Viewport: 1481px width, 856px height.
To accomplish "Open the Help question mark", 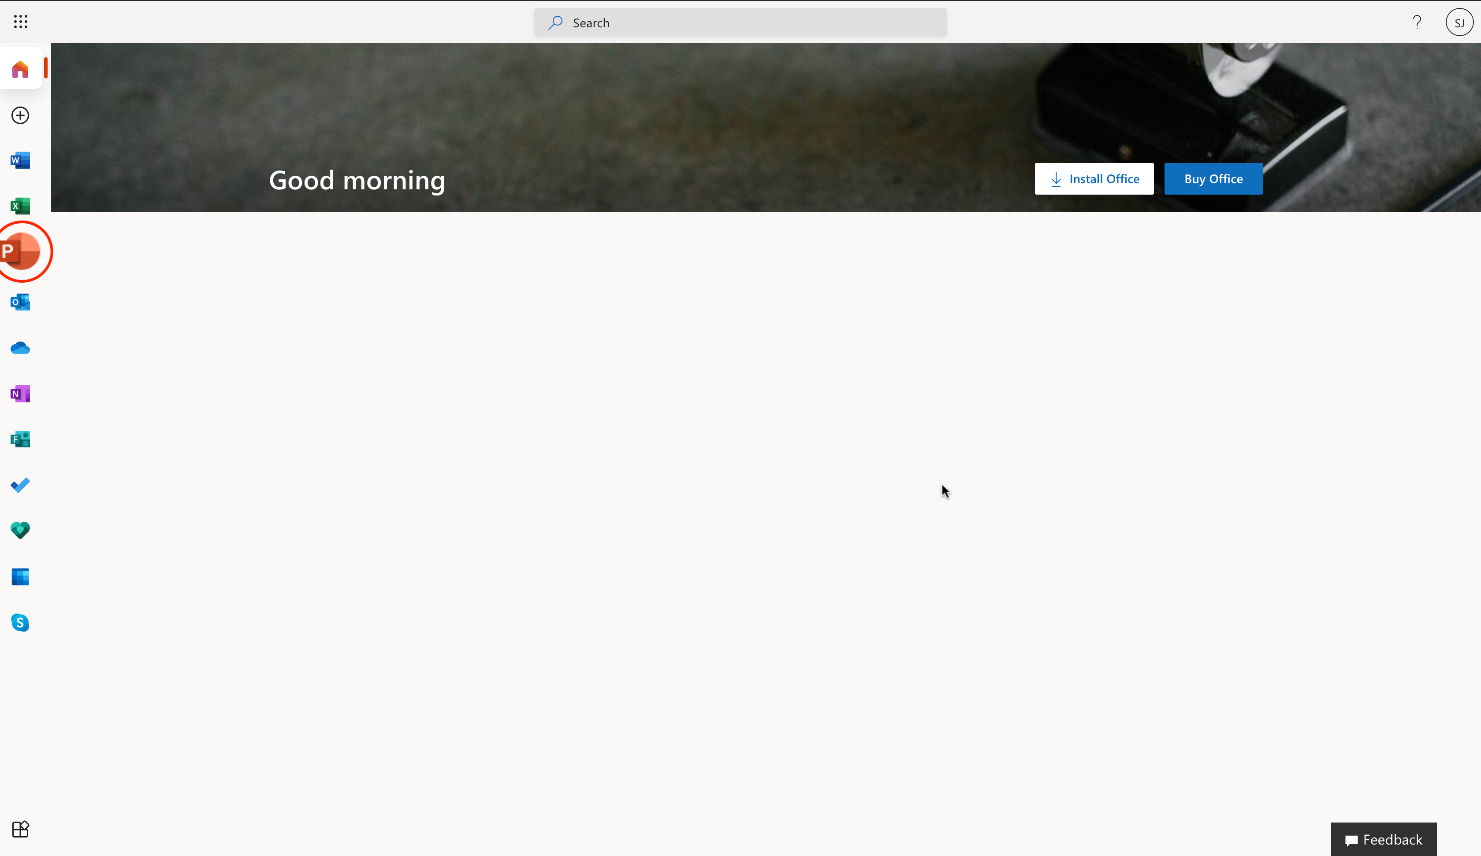I will [x=1417, y=22].
